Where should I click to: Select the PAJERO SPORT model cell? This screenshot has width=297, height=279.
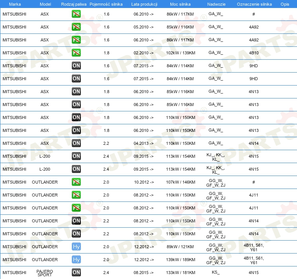point(45,273)
